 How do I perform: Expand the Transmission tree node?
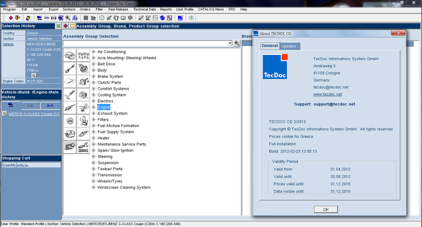(x=94, y=175)
